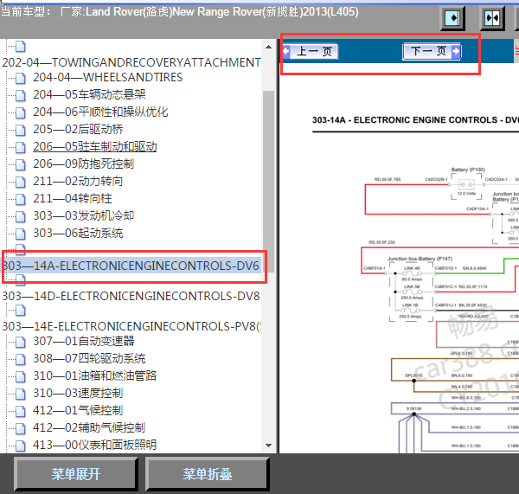Open 310—03速度控制 entry
The width and height of the screenshot is (519, 494).
pyautogui.click(x=78, y=393)
